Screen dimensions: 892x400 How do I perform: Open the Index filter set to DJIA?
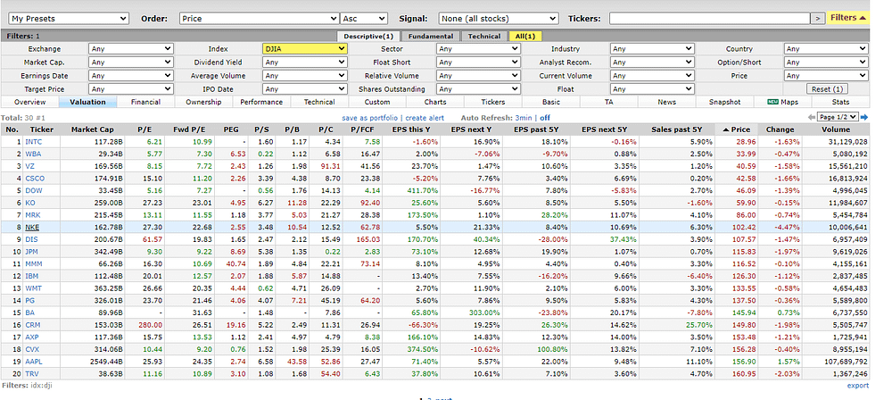click(305, 48)
